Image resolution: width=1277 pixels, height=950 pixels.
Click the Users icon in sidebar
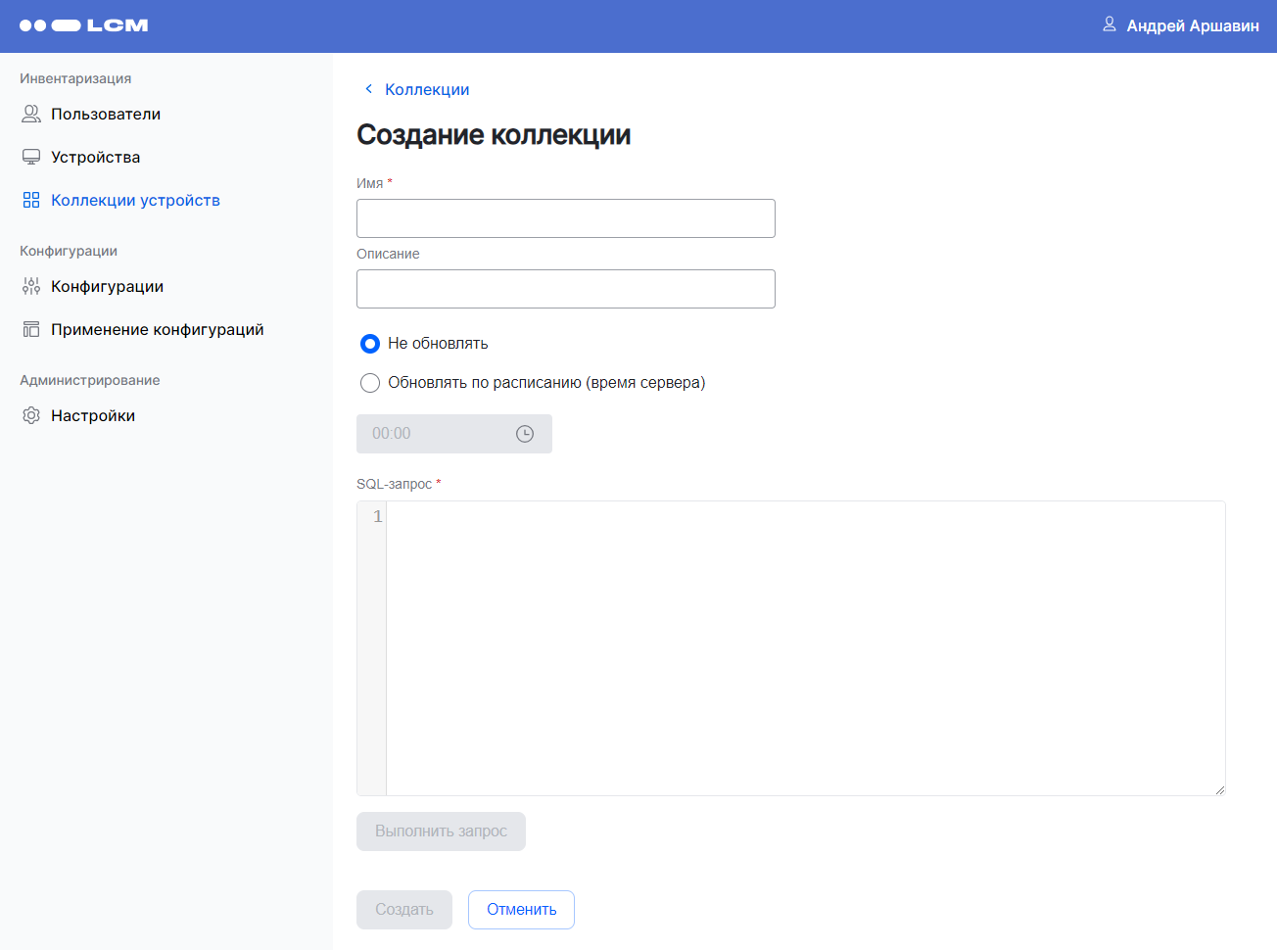[x=31, y=115]
